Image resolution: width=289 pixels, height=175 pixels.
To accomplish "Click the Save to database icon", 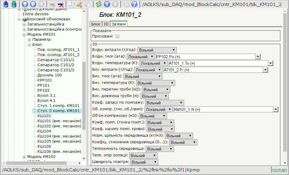I will [14, 4].
